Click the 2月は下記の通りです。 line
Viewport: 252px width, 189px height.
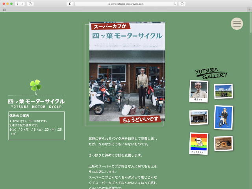click(24, 125)
